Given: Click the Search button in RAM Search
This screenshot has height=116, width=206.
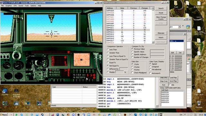Looking at the screenshot, I should pyautogui.click(x=161, y=8).
